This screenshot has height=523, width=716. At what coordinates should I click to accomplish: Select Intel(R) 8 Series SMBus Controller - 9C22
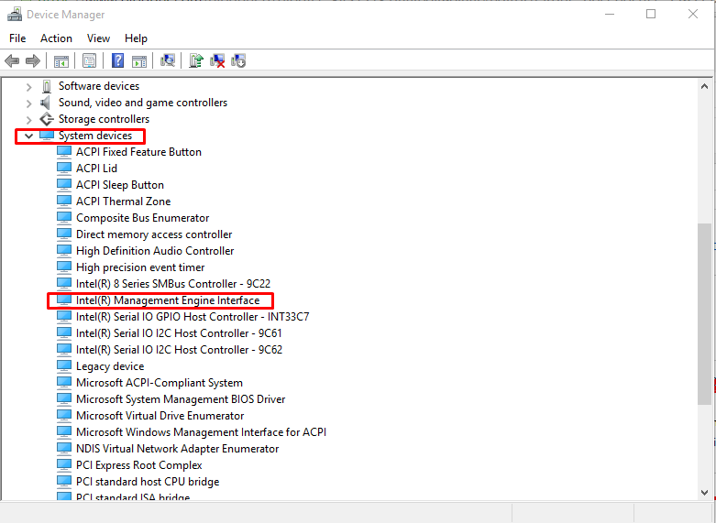[173, 284]
